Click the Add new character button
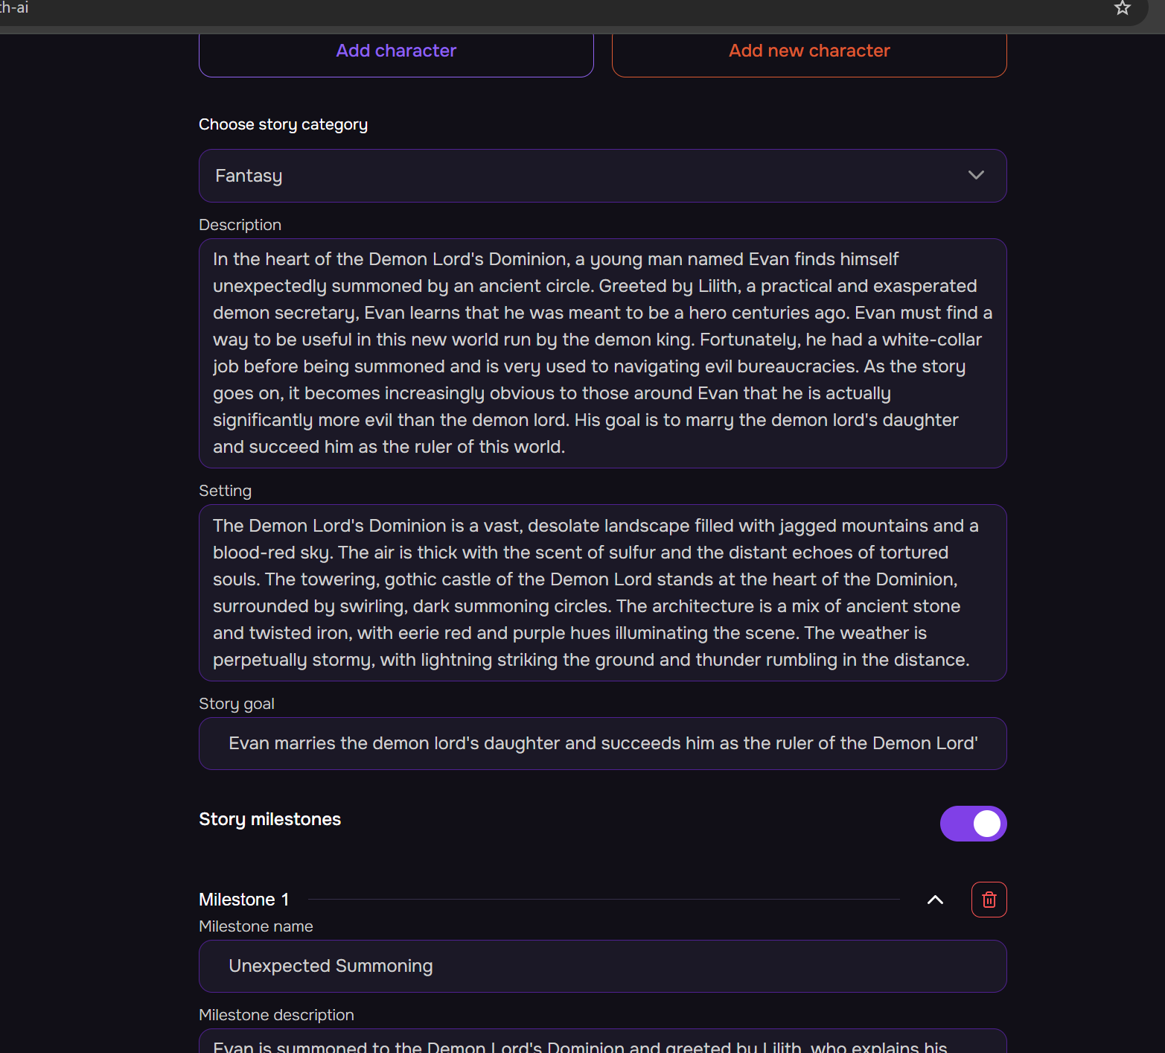Screen dimensions: 1165x1053 pos(808,51)
